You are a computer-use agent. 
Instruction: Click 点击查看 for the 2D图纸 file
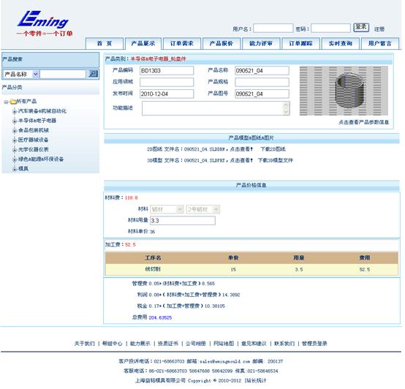tap(241, 149)
